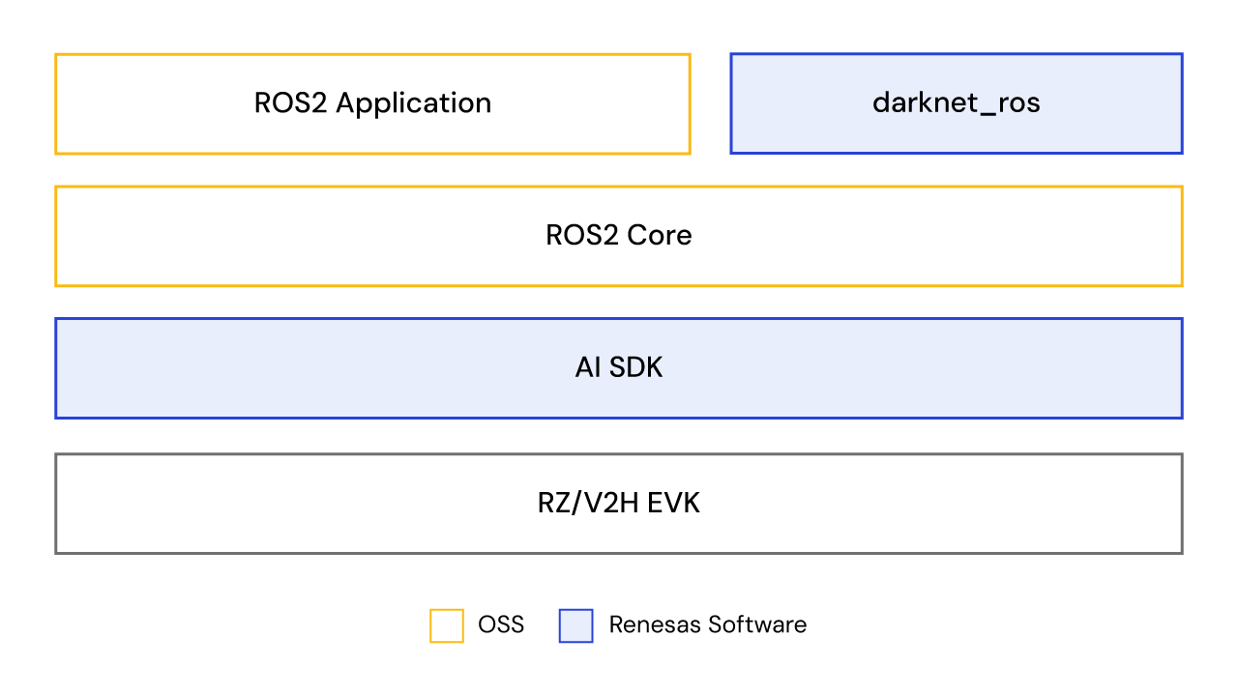Click the blue Renesas Software legend swatch
1238x696 pixels.
(575, 625)
